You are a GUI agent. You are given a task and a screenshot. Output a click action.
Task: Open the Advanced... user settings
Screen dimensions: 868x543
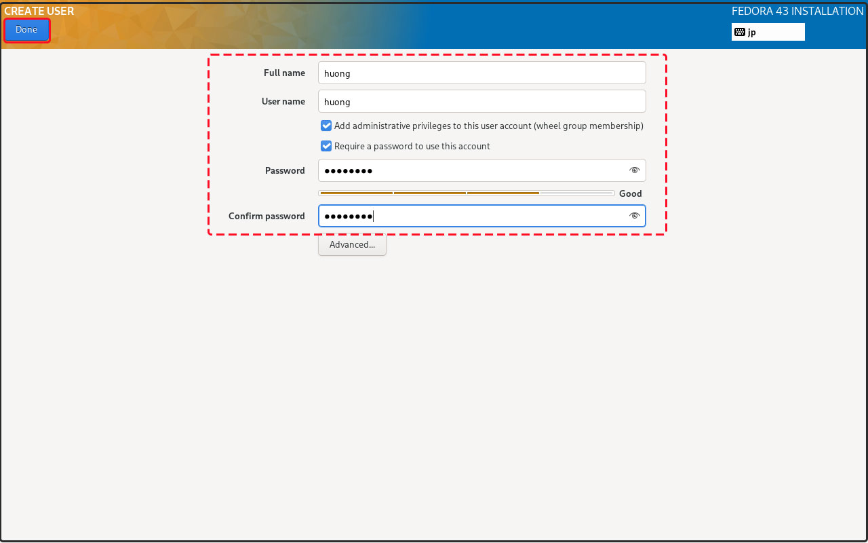(352, 245)
